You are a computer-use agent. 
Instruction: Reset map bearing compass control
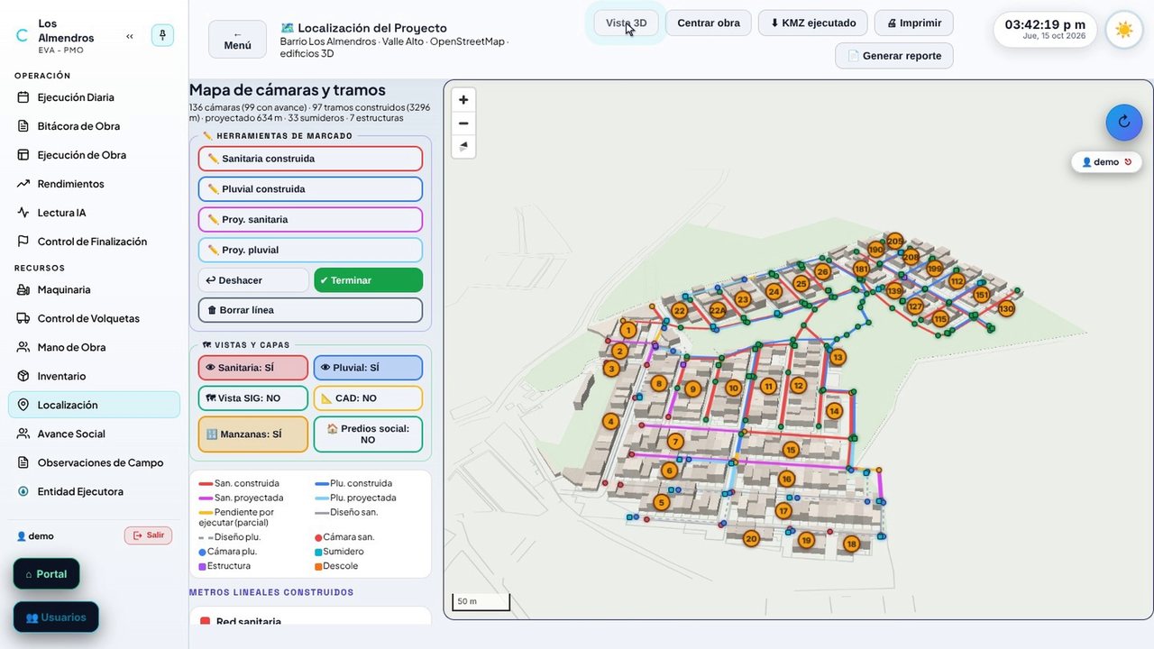pyautogui.click(x=463, y=146)
